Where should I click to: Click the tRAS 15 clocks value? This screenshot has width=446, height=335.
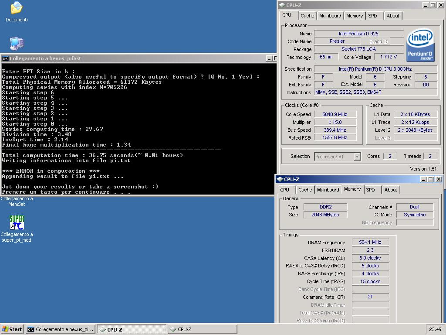(x=370, y=281)
